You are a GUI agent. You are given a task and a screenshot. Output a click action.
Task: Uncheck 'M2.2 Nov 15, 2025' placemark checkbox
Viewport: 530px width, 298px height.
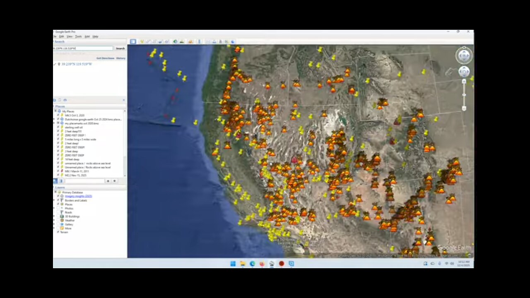tap(58, 175)
